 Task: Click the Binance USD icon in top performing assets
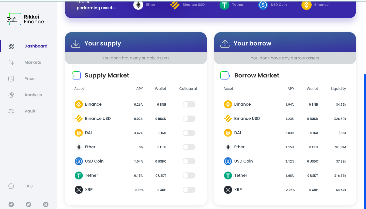(175, 5)
